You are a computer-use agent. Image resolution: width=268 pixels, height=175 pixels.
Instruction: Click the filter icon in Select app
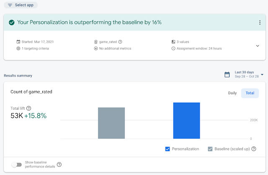(10, 5)
